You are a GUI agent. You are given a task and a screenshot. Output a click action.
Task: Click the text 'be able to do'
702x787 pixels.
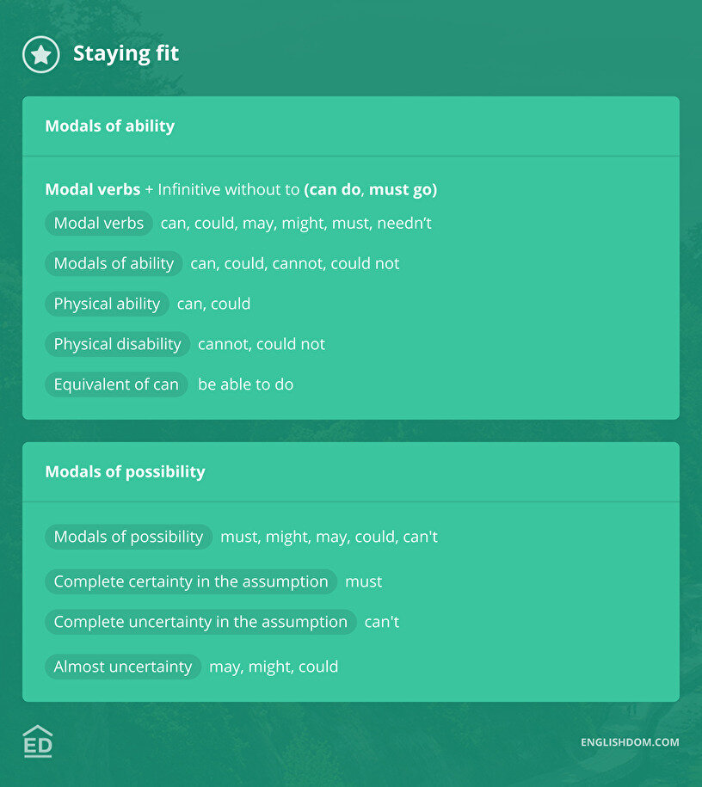pos(245,384)
